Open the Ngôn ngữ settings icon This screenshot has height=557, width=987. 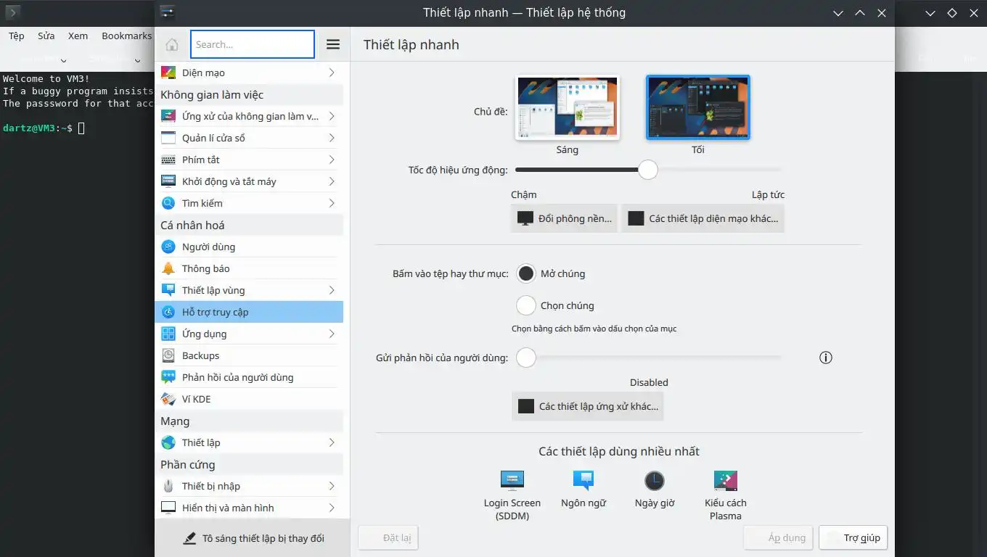click(583, 480)
